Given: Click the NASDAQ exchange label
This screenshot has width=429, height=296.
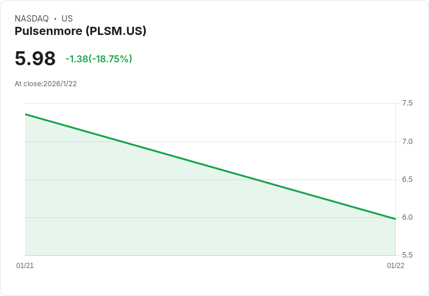Looking at the screenshot, I should pos(31,18).
